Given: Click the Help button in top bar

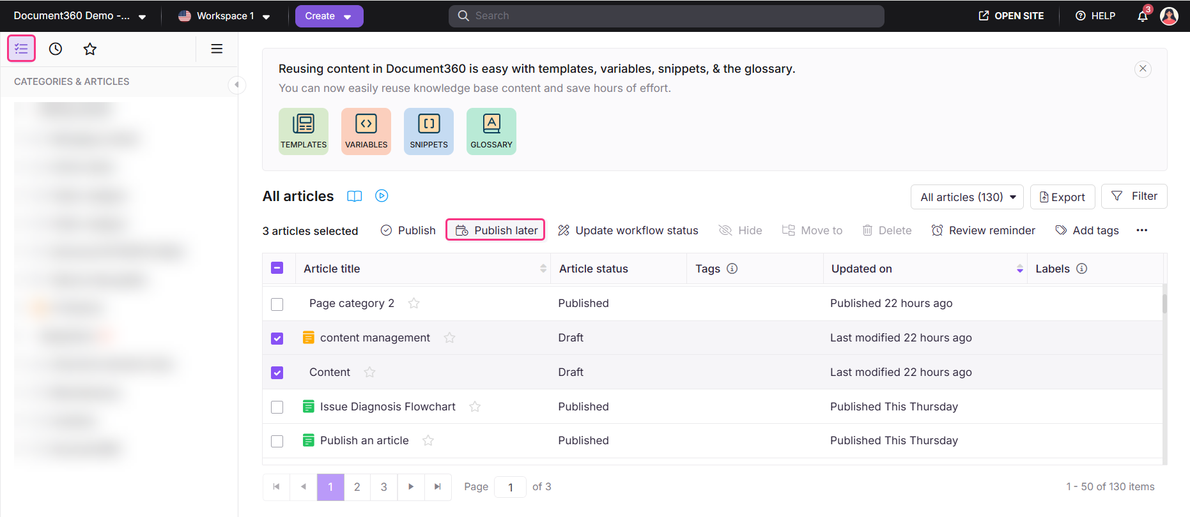Looking at the screenshot, I should [x=1095, y=16].
